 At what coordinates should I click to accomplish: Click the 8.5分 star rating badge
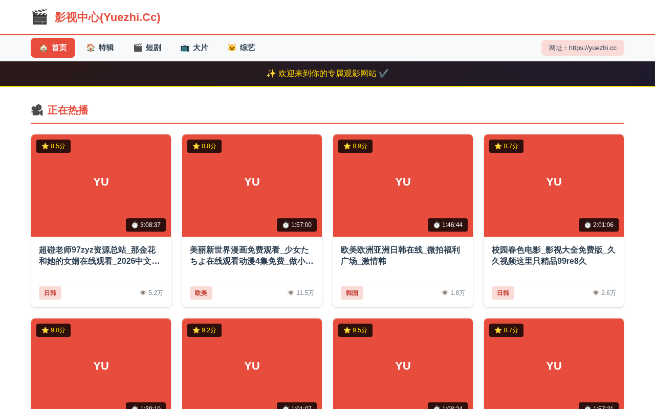coord(53,146)
